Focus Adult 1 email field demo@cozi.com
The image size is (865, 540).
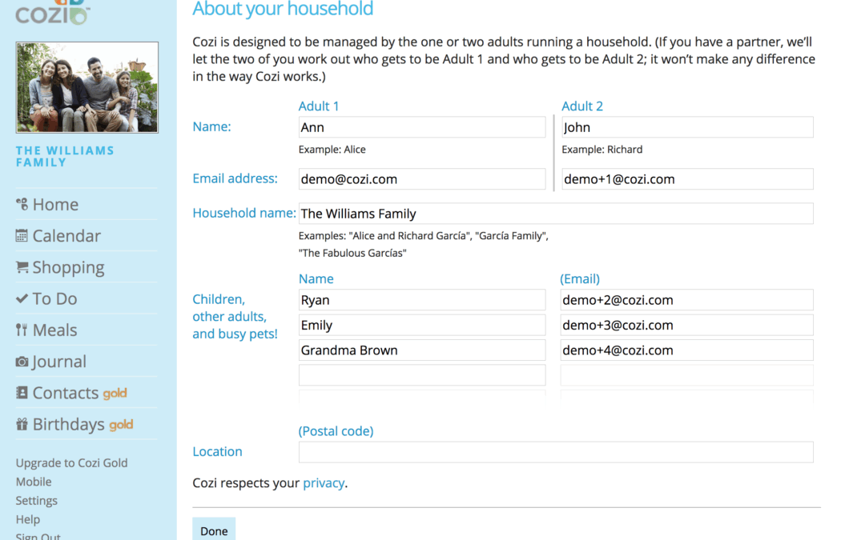coord(422,179)
